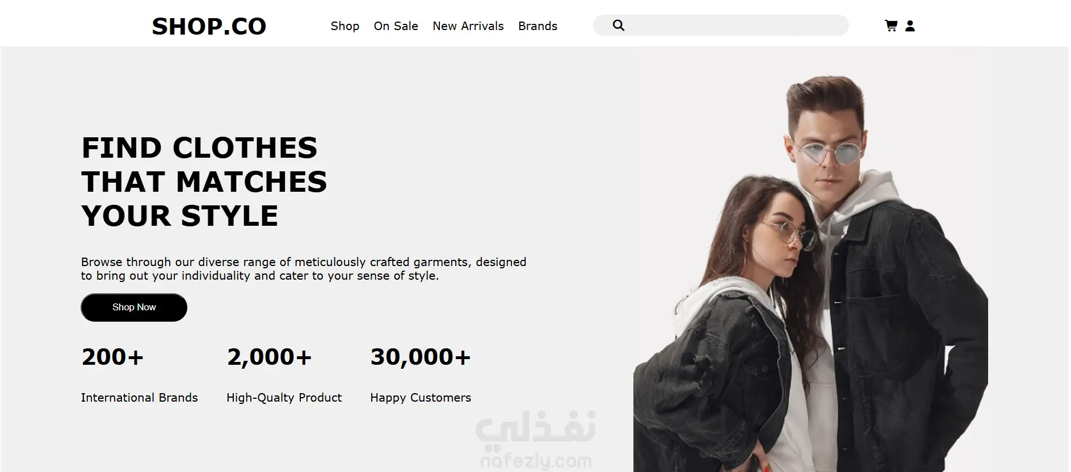Click the Find Clothes headline text

point(204,182)
